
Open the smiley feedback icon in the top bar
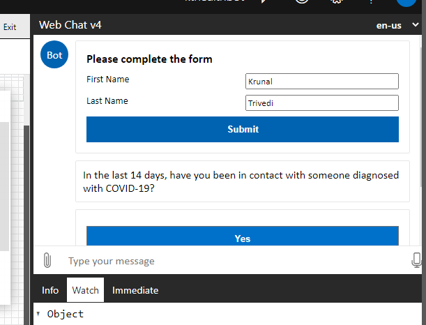[302, 2]
